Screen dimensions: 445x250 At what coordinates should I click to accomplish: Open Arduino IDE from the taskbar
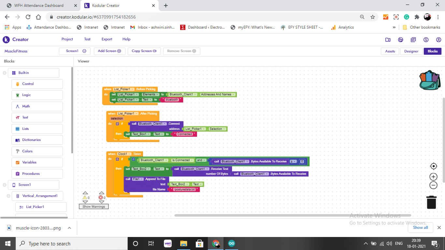(231, 243)
